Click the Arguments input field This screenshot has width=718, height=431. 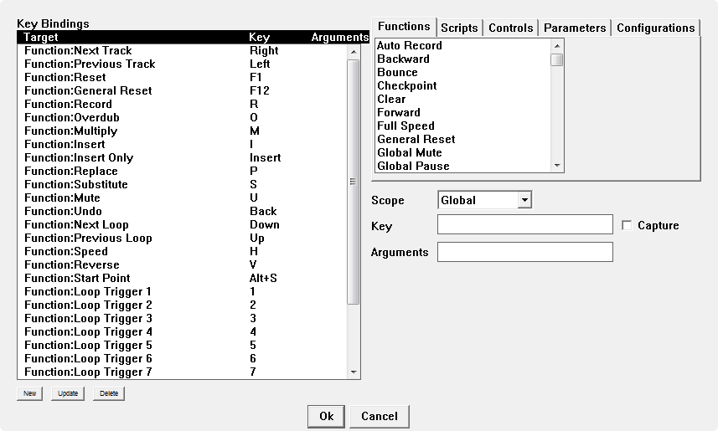click(x=525, y=252)
